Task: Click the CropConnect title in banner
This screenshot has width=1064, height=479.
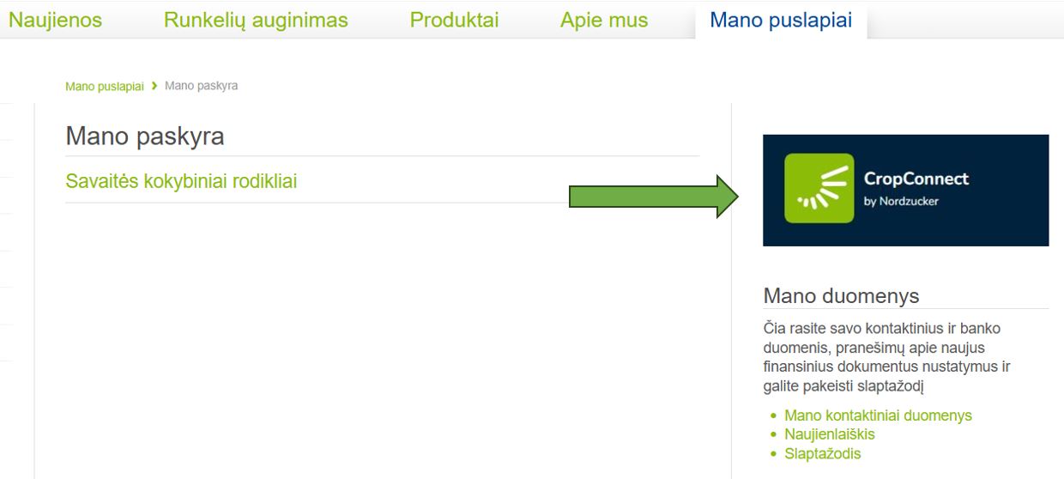Action: [x=916, y=179]
